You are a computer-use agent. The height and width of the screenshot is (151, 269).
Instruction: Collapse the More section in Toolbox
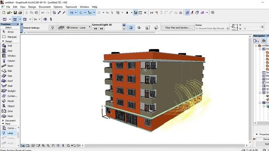tap(3, 123)
